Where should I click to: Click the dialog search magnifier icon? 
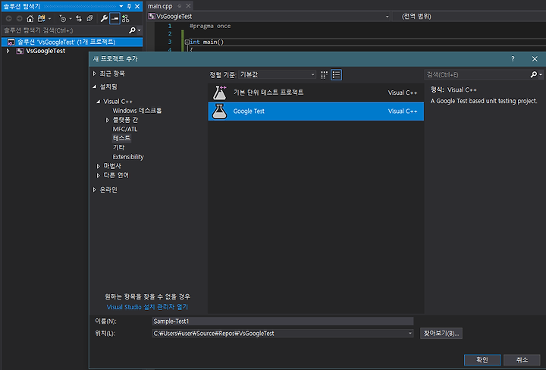(533, 74)
